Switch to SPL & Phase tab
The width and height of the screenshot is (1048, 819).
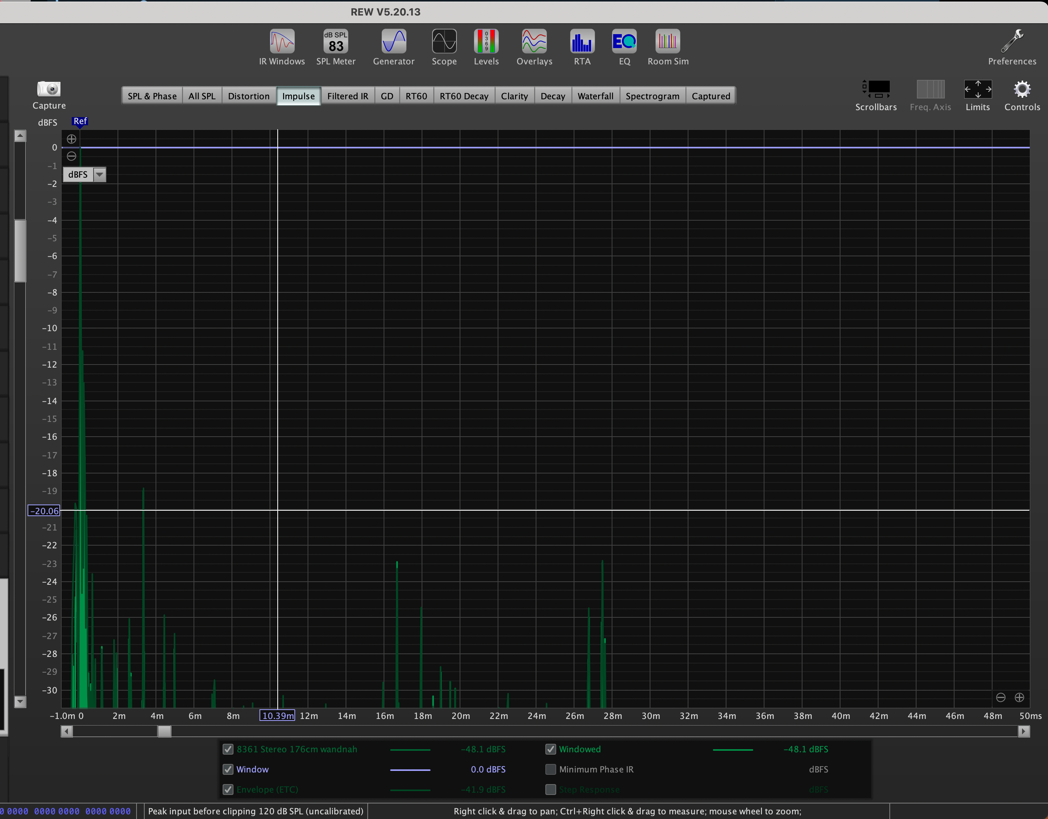[152, 96]
